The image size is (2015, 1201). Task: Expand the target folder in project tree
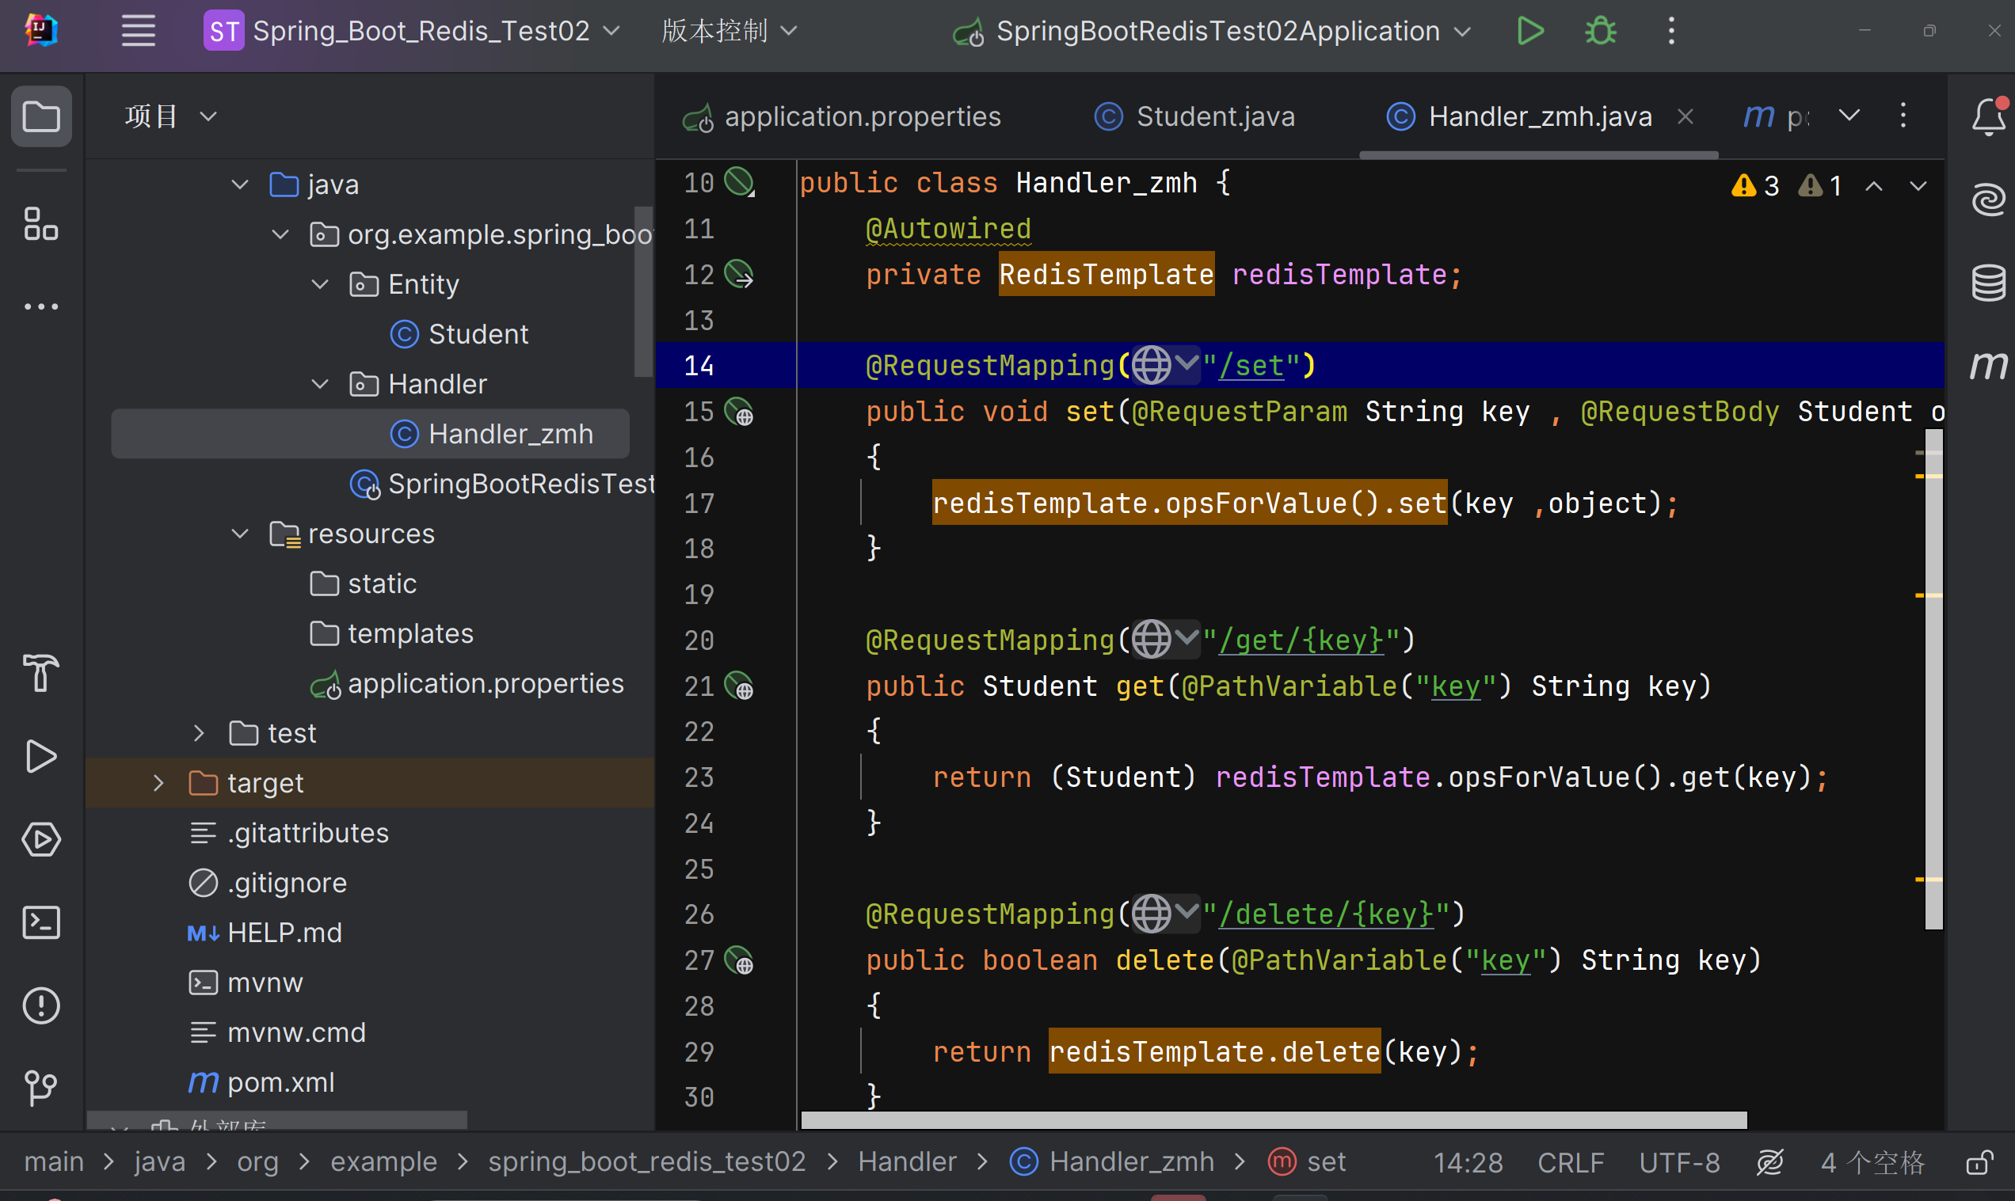pyautogui.click(x=158, y=783)
